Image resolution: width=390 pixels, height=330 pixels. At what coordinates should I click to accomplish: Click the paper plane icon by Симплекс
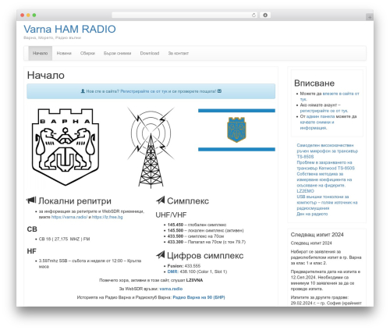tap(161, 200)
